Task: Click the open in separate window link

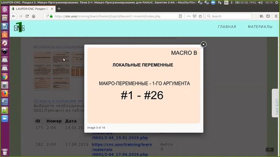Action: point(59,101)
